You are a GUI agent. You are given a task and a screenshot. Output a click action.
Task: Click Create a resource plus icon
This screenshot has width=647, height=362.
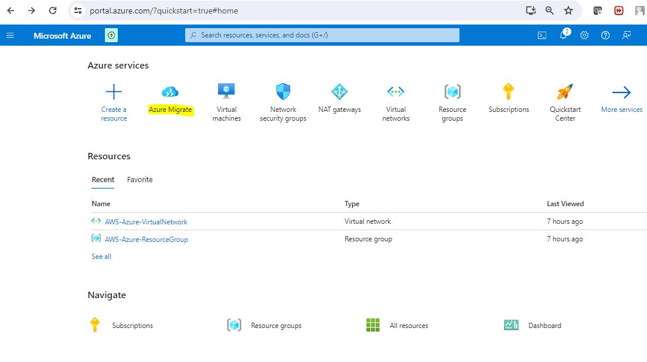(x=114, y=92)
